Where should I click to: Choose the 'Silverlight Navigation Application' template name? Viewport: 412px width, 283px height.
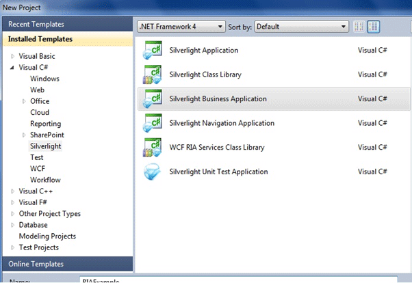(222, 123)
